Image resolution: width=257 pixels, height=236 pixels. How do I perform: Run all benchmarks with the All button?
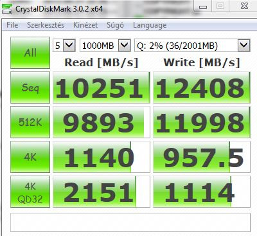[30, 53]
